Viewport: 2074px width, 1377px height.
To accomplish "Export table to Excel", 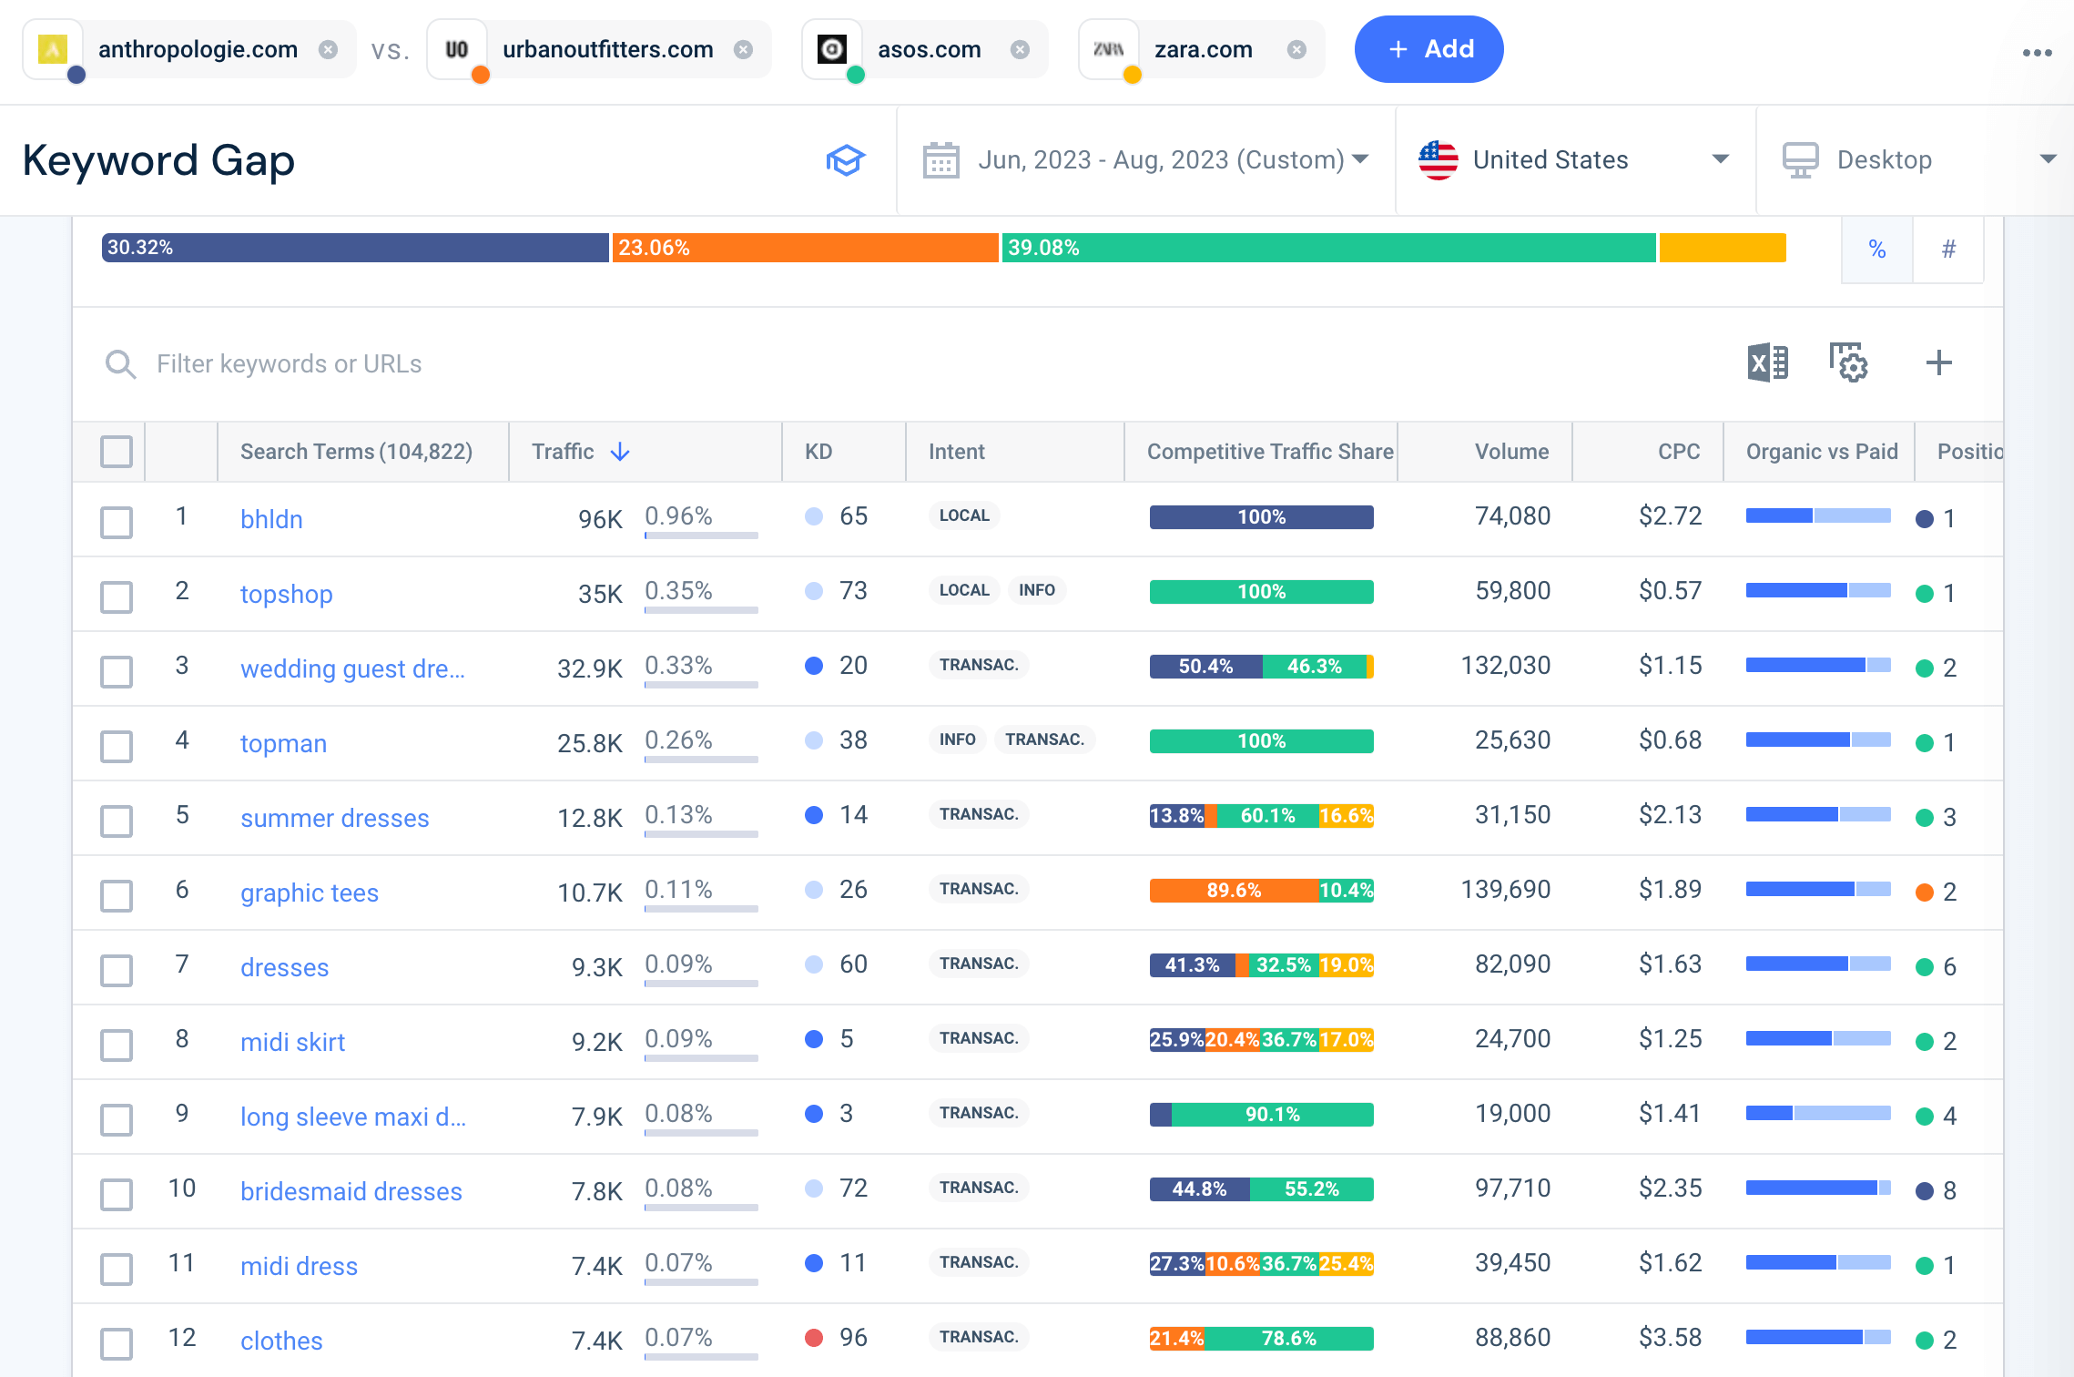I will click(x=1768, y=363).
